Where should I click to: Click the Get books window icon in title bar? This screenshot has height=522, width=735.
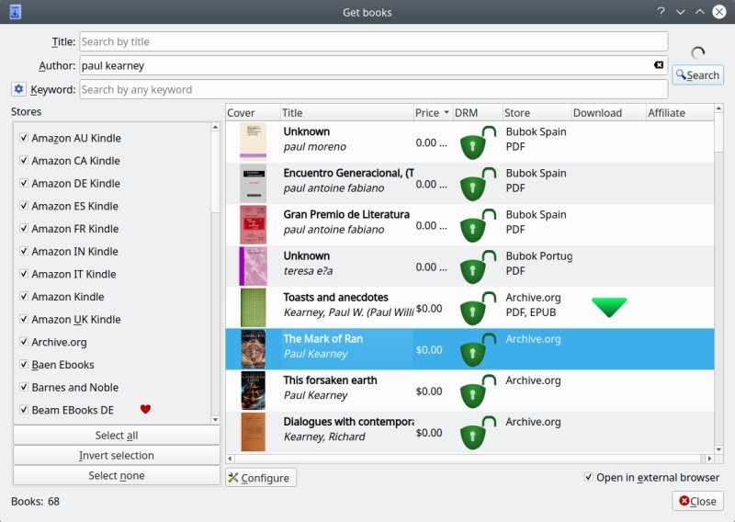pos(15,12)
